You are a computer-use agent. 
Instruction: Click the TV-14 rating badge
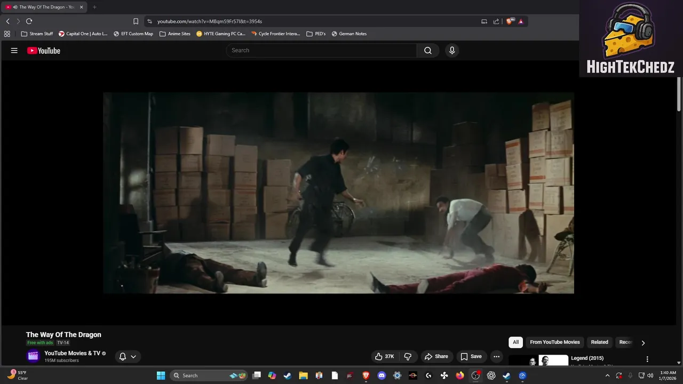(x=63, y=343)
